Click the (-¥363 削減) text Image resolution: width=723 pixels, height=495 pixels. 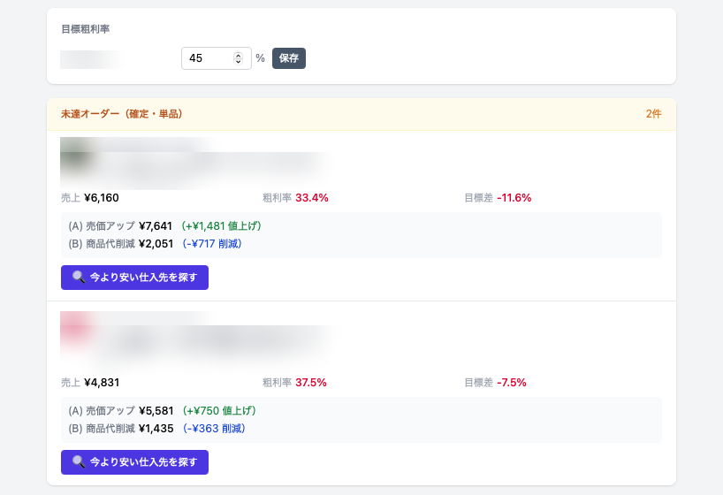coord(214,429)
